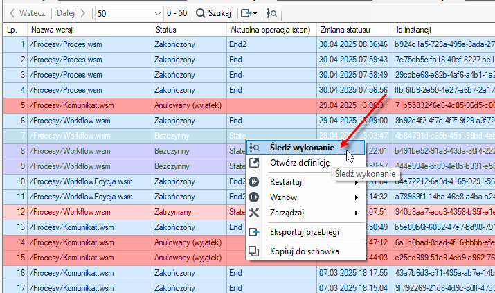Click the Otwórz definicję menu icon
The height and width of the screenshot is (293, 495).
click(254, 163)
